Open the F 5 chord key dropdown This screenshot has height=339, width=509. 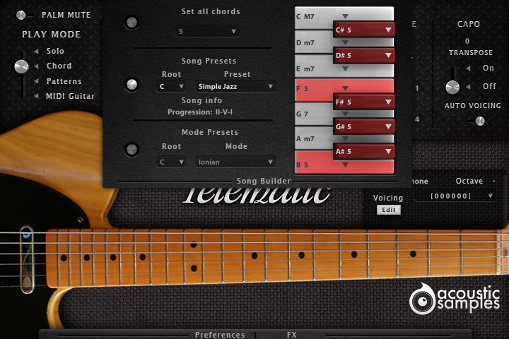pos(345,88)
